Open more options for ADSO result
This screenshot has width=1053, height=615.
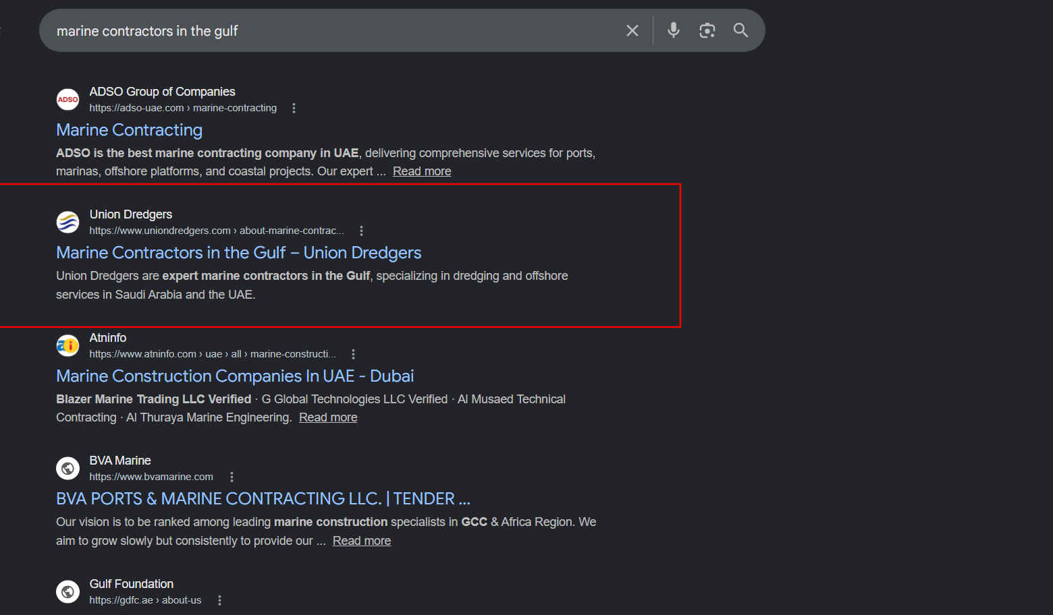pyautogui.click(x=294, y=108)
